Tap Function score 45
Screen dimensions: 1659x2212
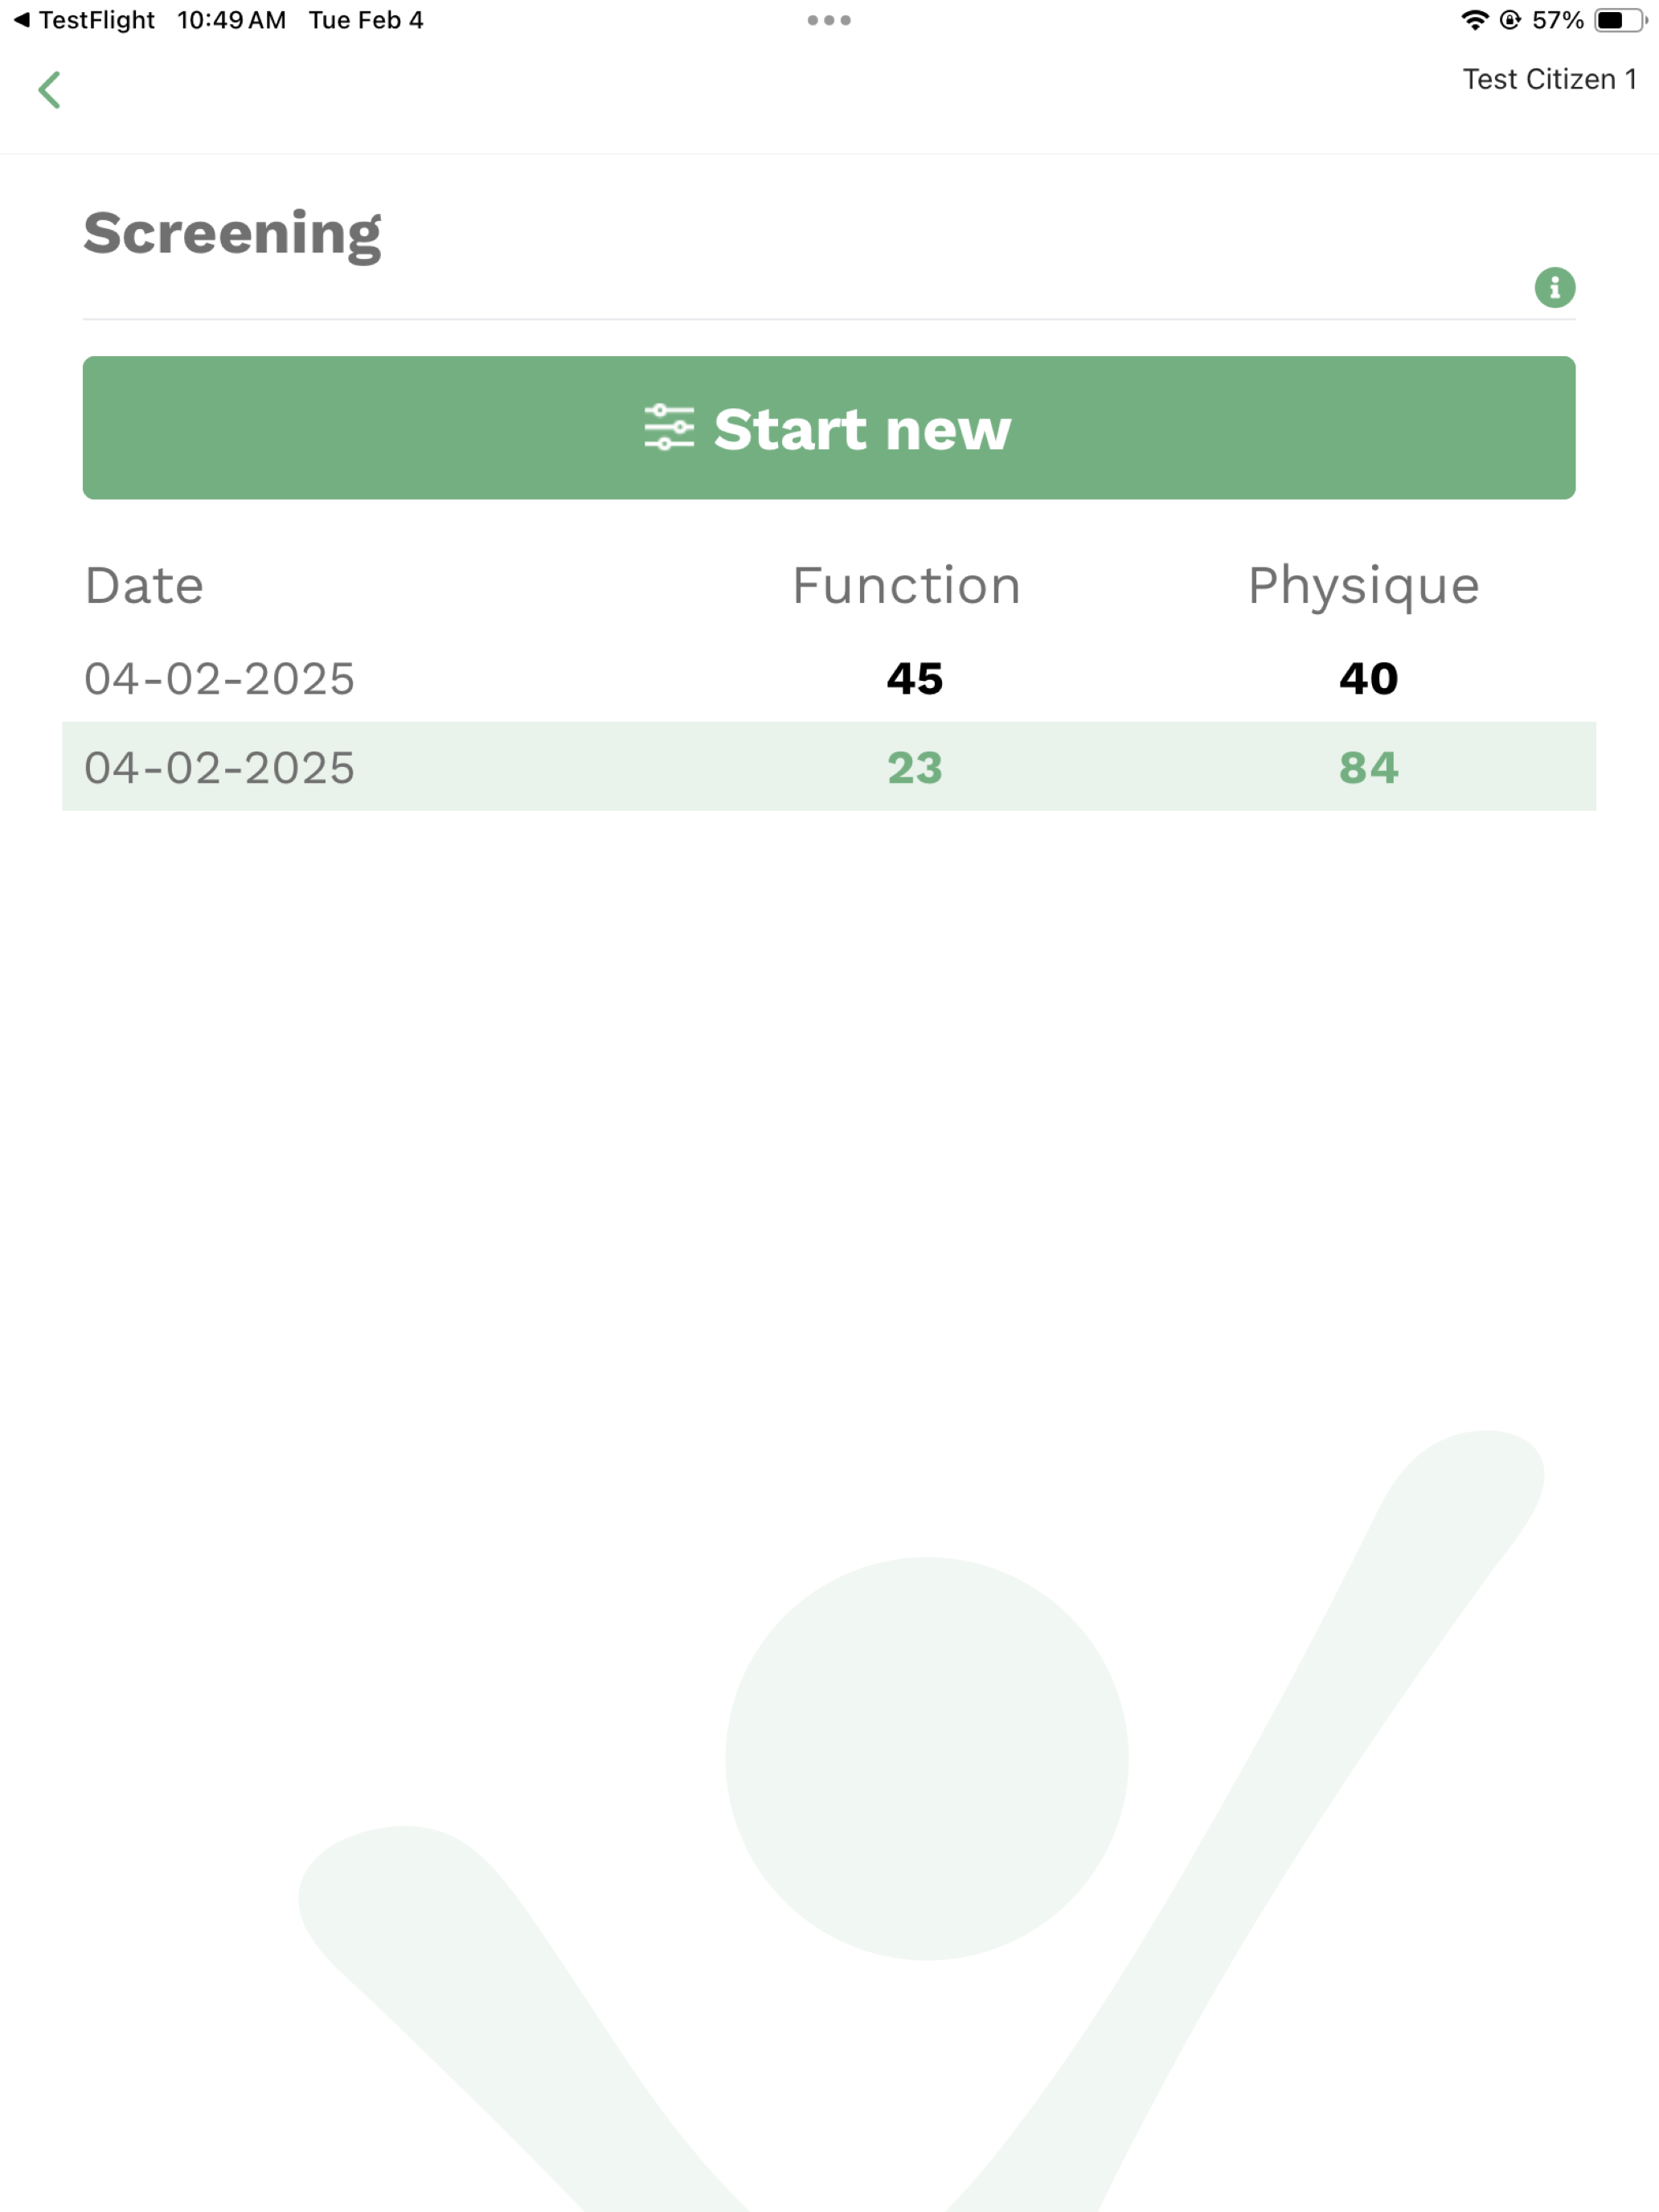coord(914,679)
